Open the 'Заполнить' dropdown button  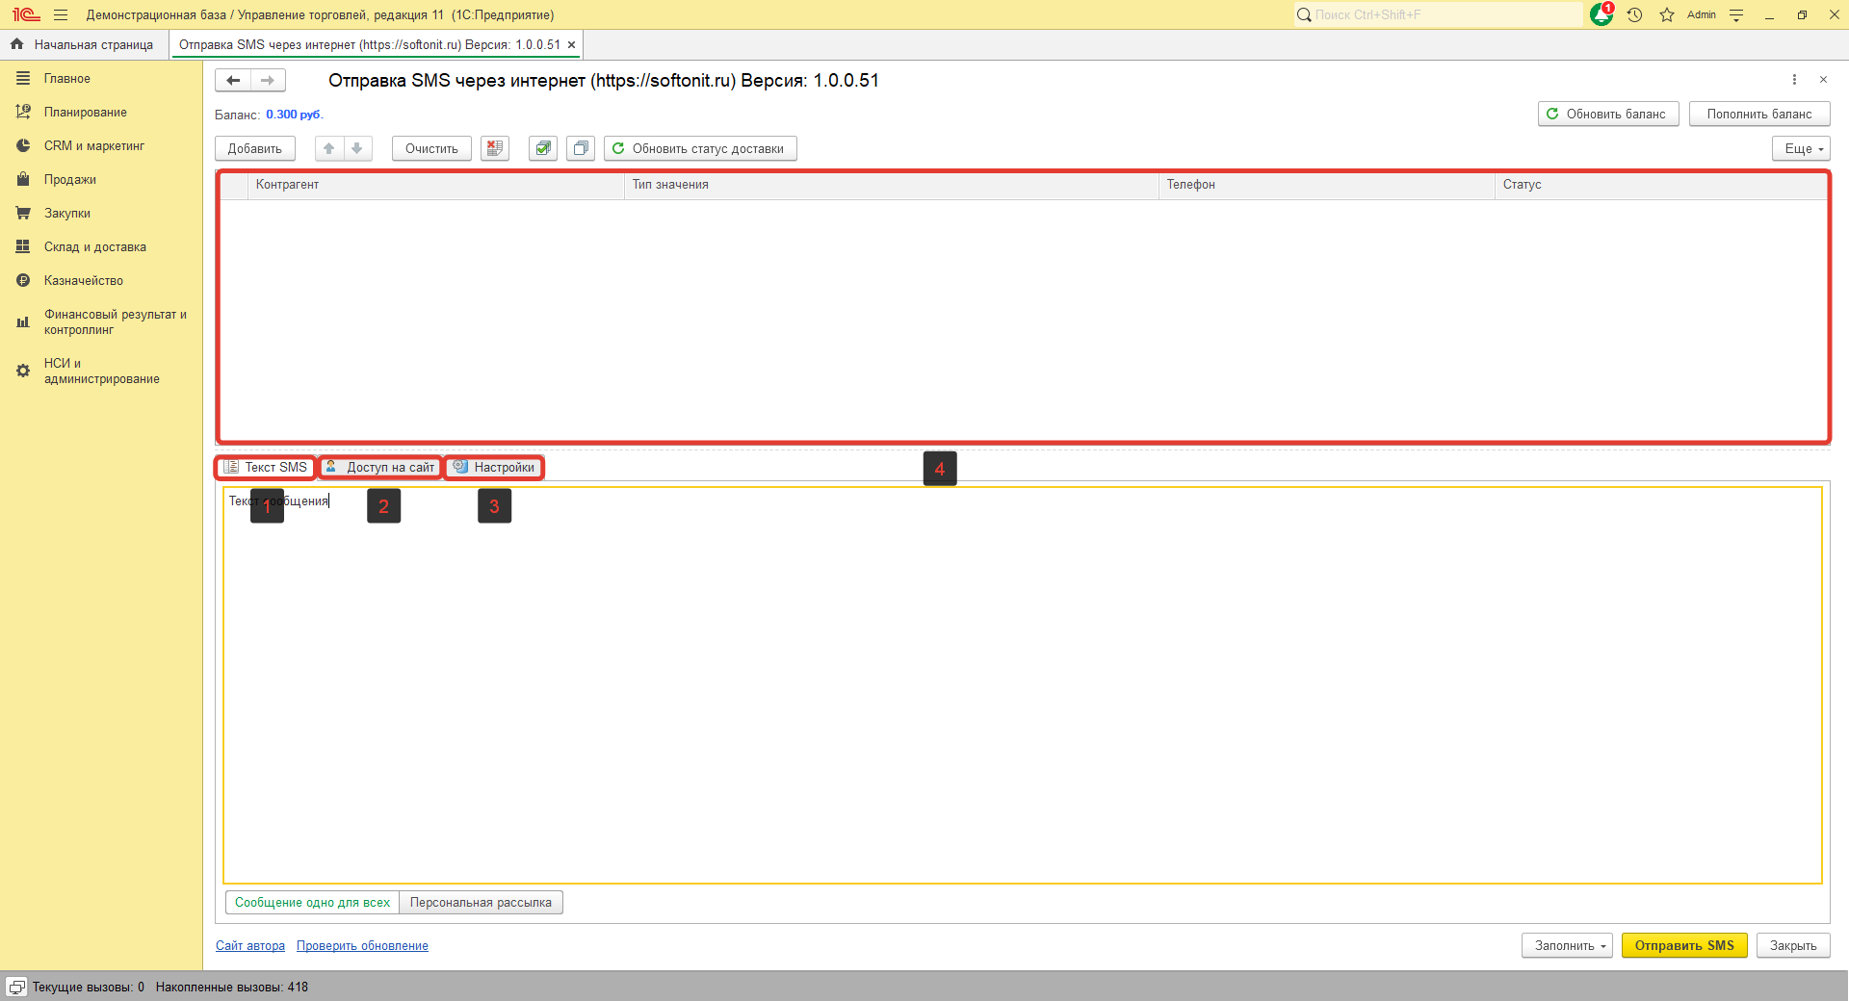[1567, 946]
